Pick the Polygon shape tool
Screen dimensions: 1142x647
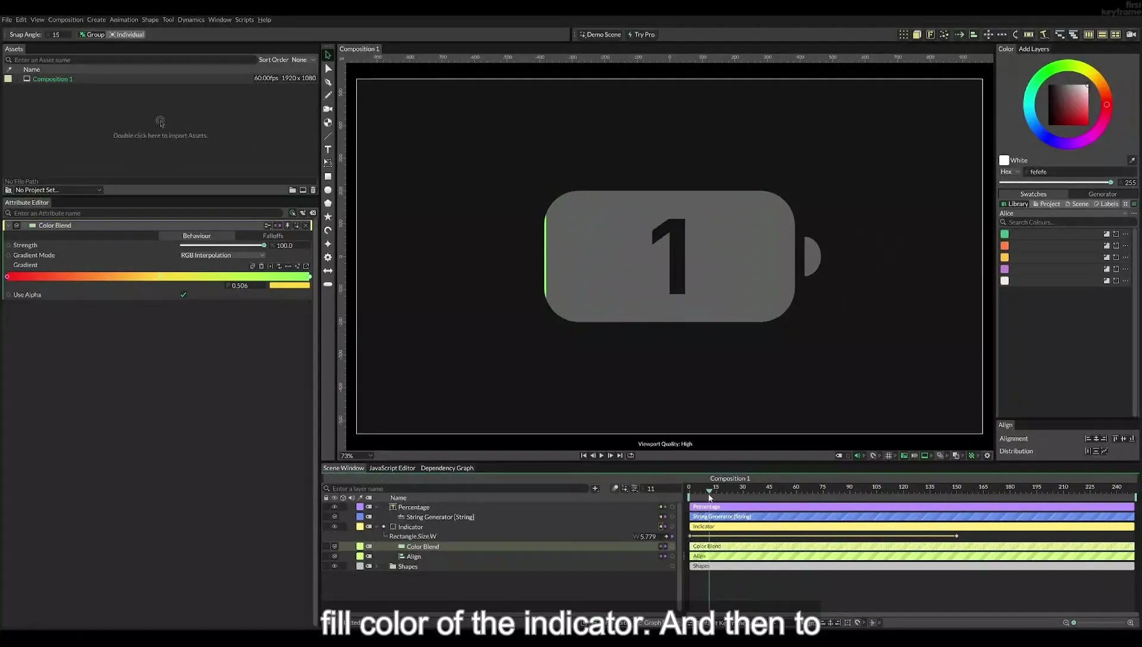tap(328, 203)
